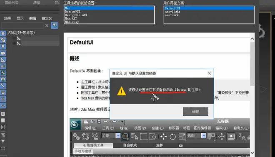Click into the Scene Explorer search box
This screenshot has width=275, height=157.
pyautogui.click(x=22, y=25)
